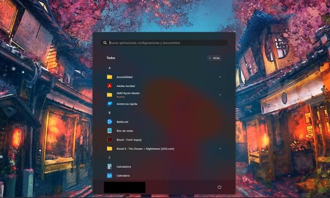The image size is (330, 198).
Task: Go back with the Atrás button
Action: pyautogui.click(x=214, y=58)
